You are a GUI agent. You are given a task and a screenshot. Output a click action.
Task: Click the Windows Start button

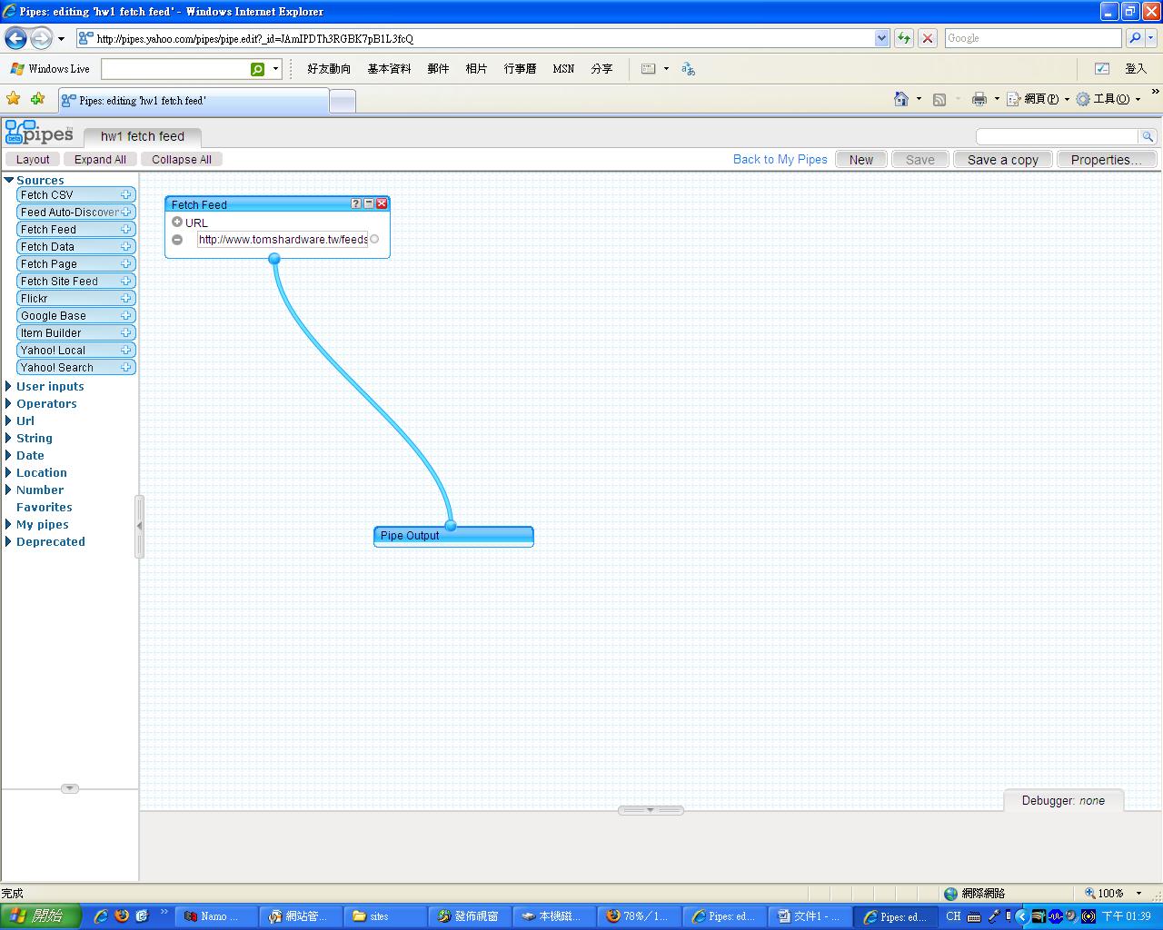point(41,916)
